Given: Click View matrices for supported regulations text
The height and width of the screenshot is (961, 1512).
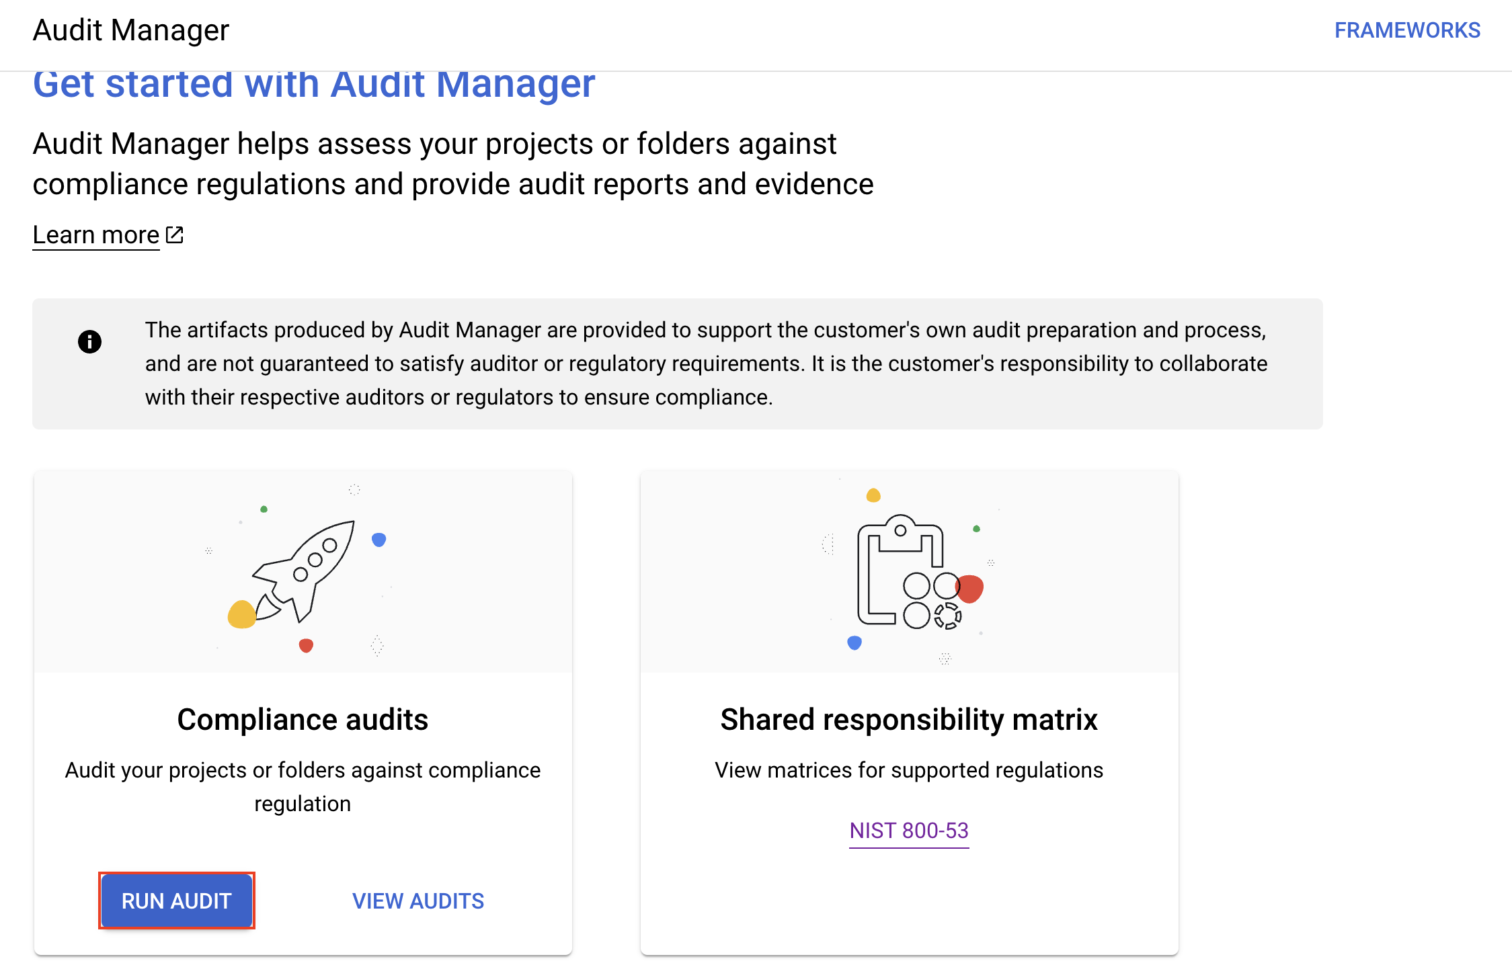Looking at the screenshot, I should 908,770.
